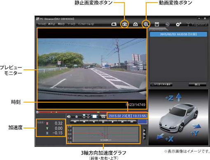Open settings with the gear icon
Screen dimensions: 210x160
tap(178, 24)
